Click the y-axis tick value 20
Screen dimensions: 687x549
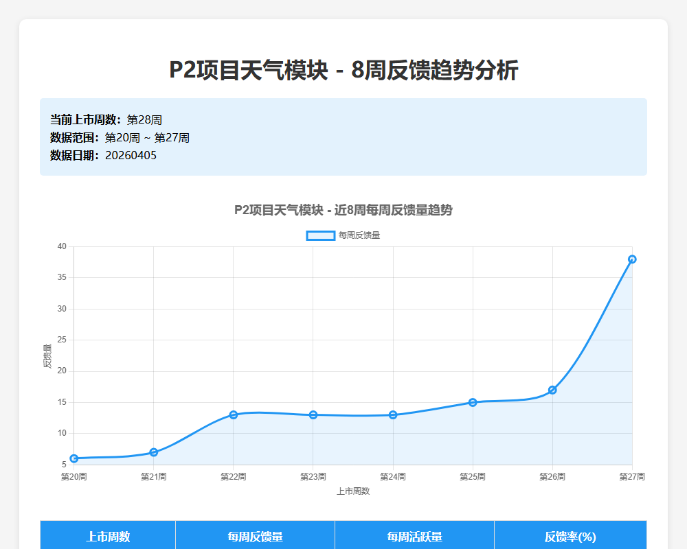[62, 371]
